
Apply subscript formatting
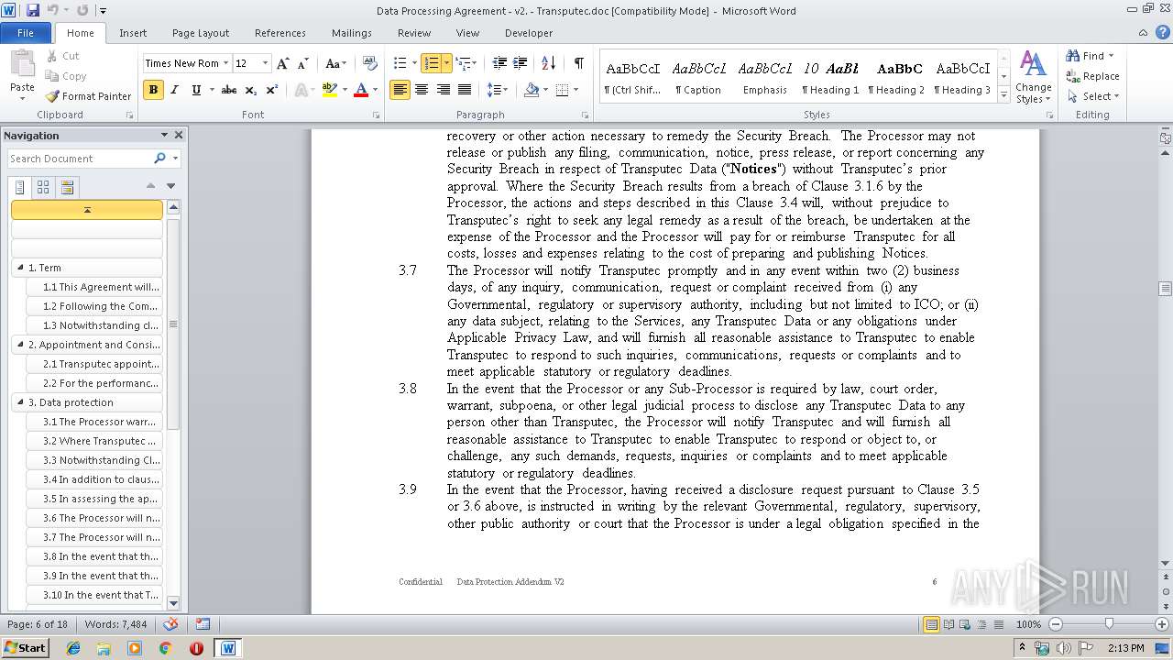click(251, 90)
